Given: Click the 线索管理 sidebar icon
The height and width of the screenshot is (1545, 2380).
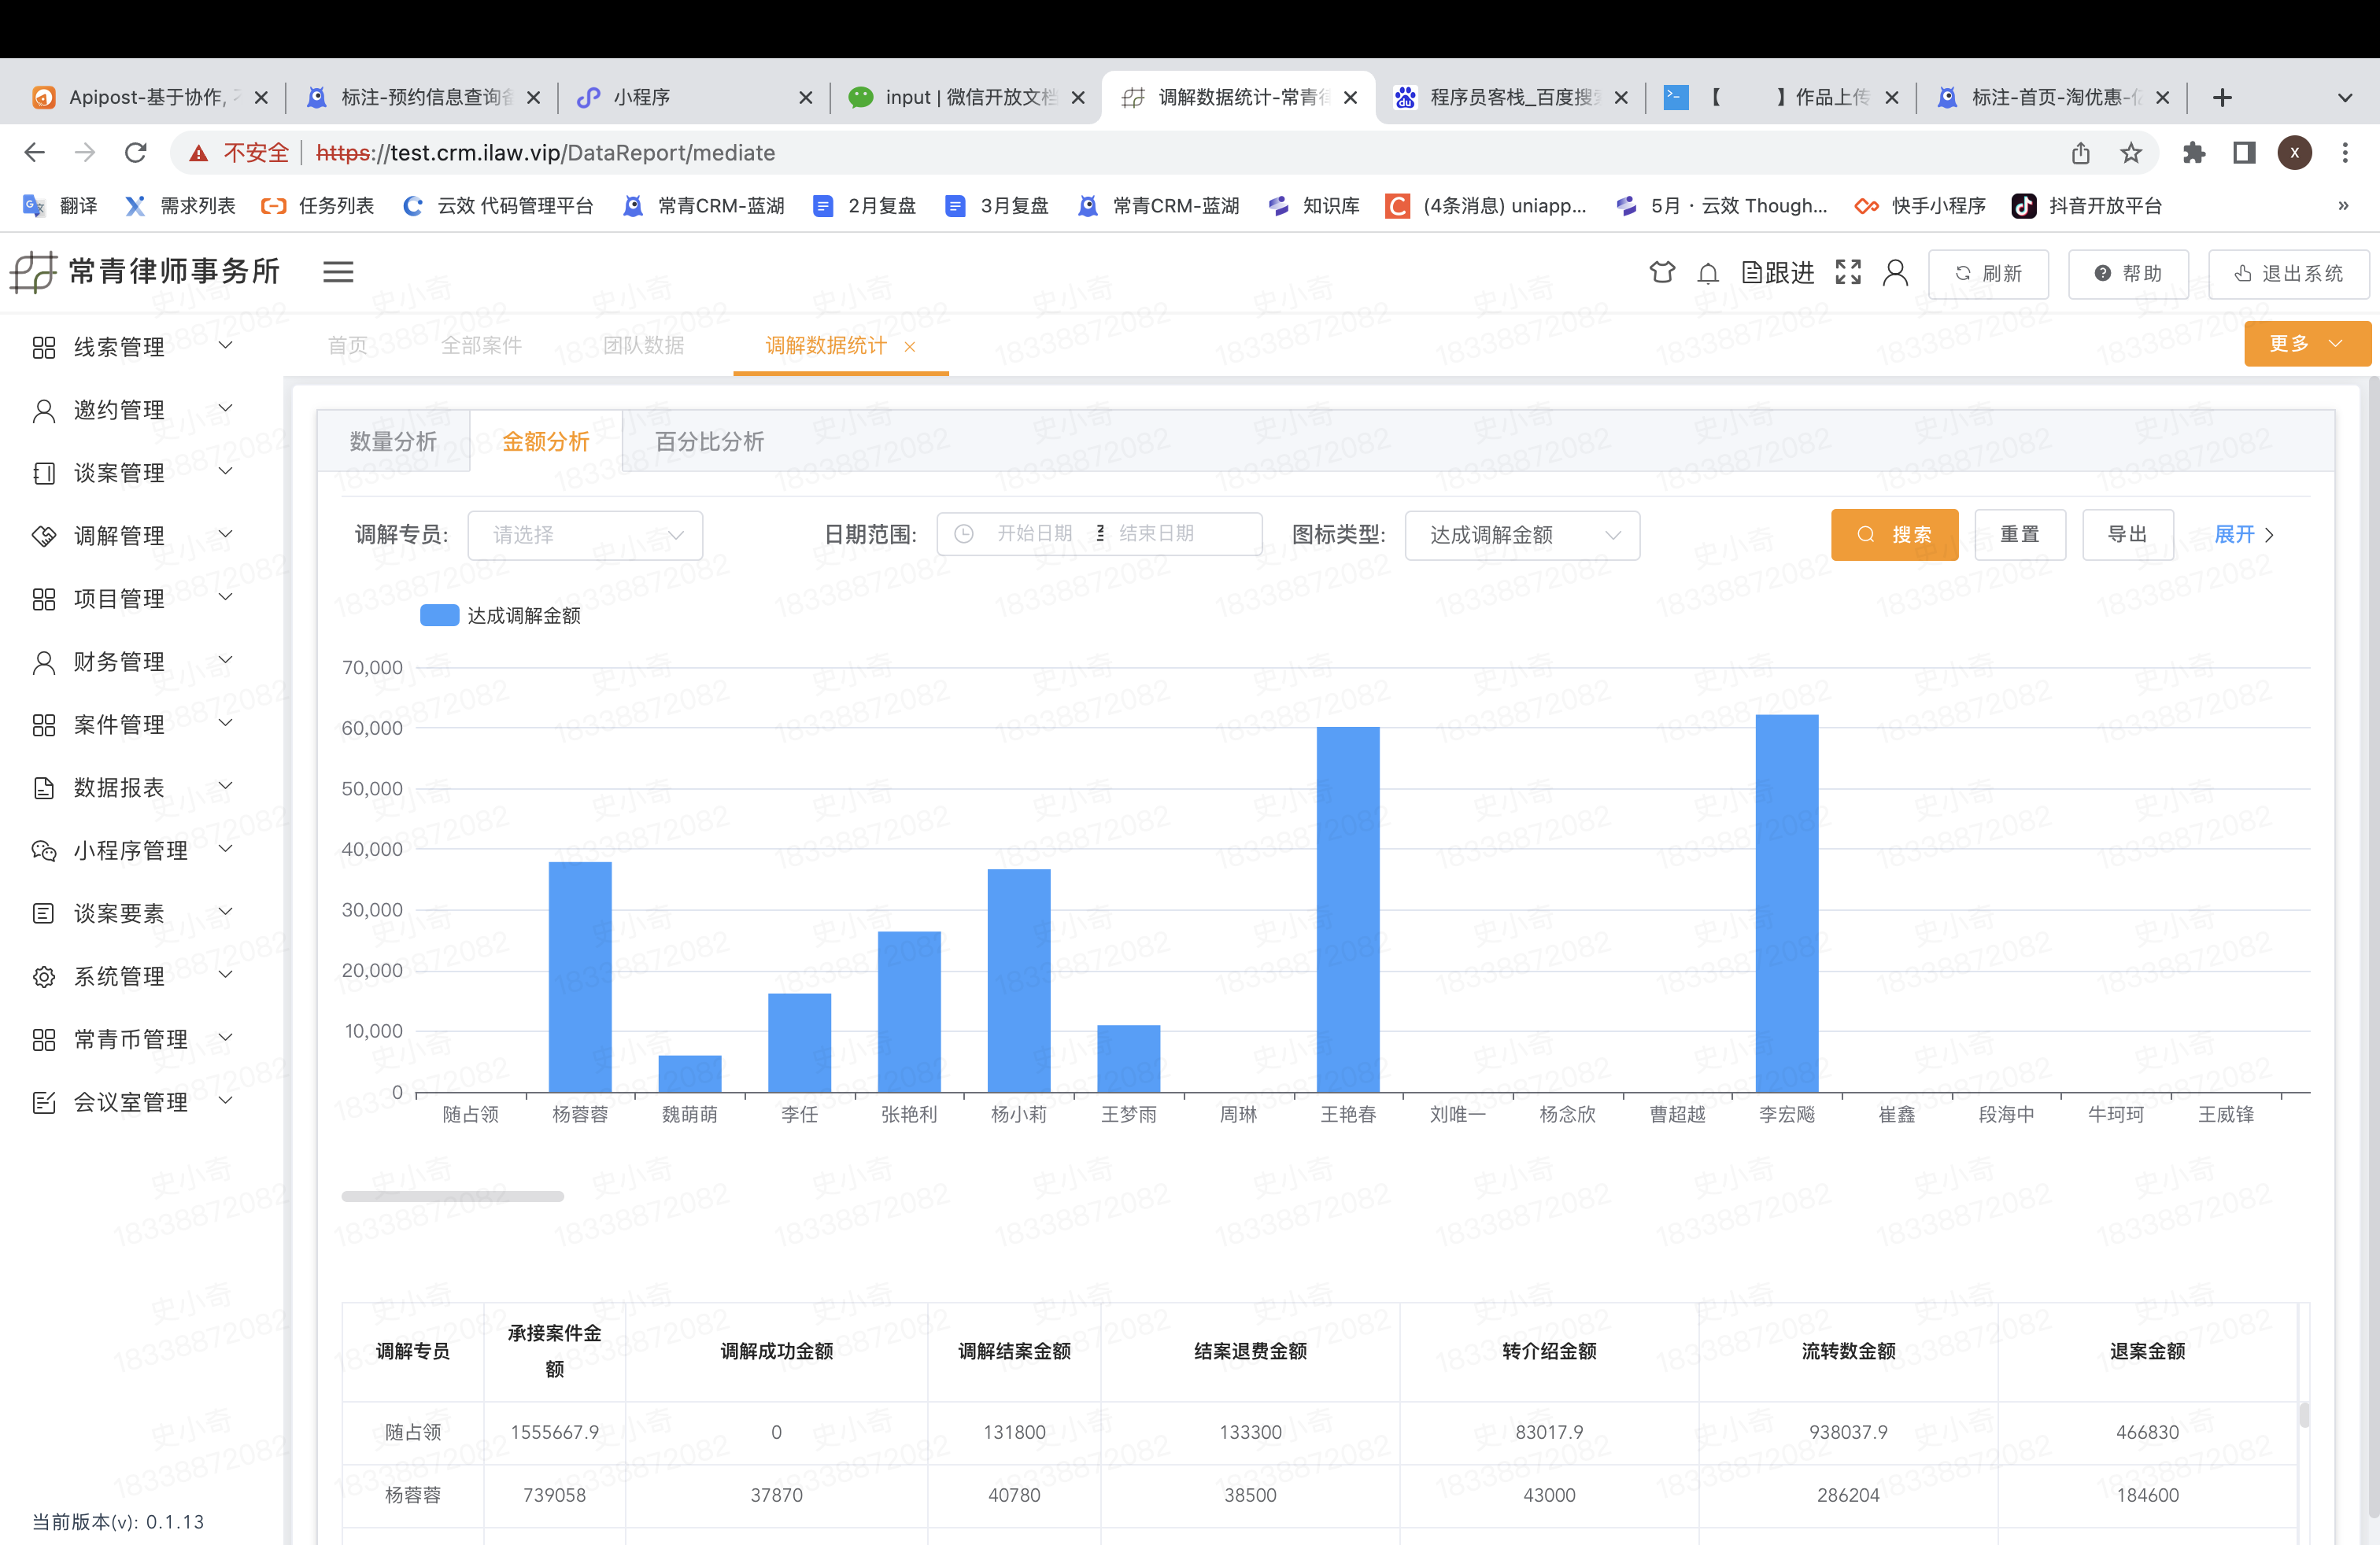Looking at the screenshot, I should [x=43, y=347].
